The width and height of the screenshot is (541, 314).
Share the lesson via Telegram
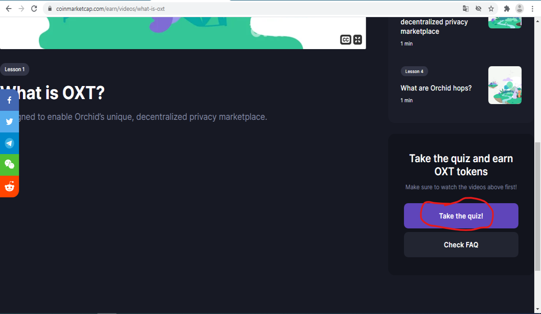[9, 143]
